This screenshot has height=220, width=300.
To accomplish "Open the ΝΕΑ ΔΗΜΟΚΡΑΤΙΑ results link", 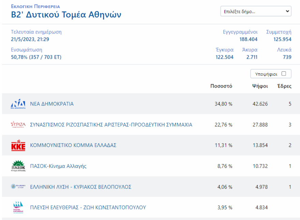I will point(52,103).
